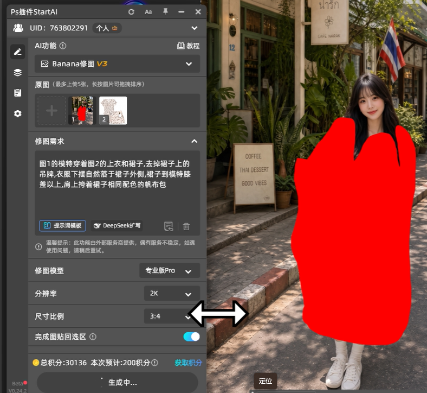Click info icon next to 本次预计:200积分
This screenshot has width=427, height=393.
pyautogui.click(x=154, y=363)
